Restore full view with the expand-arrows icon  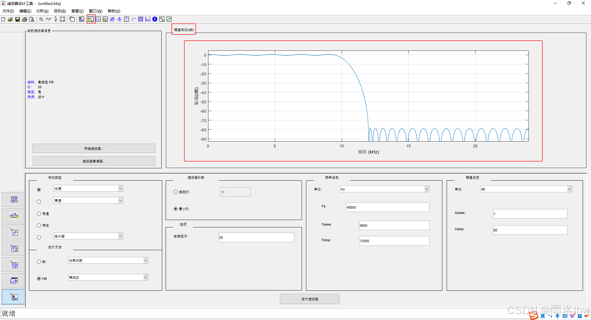click(x=62, y=19)
